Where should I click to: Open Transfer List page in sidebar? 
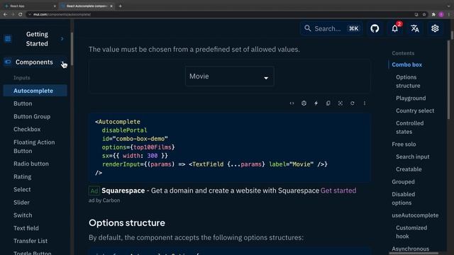click(x=31, y=241)
